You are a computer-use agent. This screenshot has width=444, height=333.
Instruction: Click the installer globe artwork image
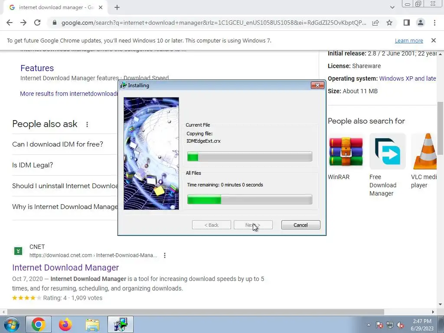coord(151,153)
